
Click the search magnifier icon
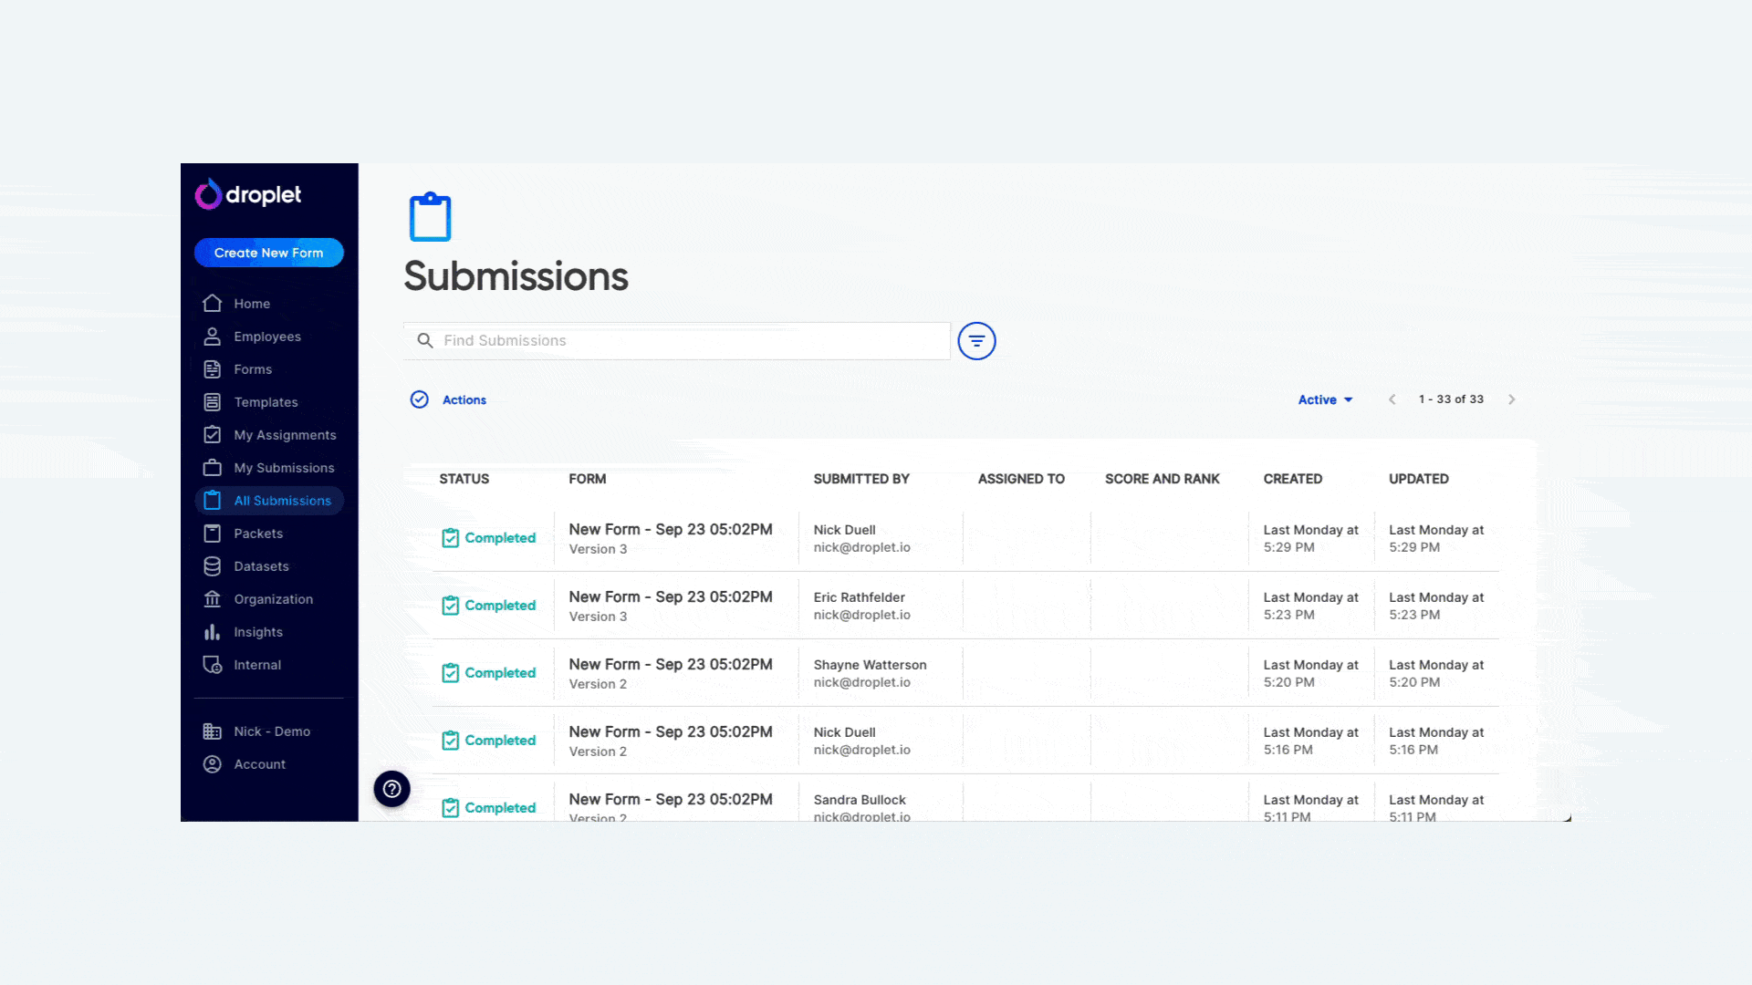pyautogui.click(x=425, y=340)
